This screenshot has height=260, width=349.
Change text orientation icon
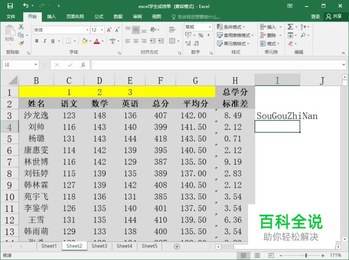(153, 29)
